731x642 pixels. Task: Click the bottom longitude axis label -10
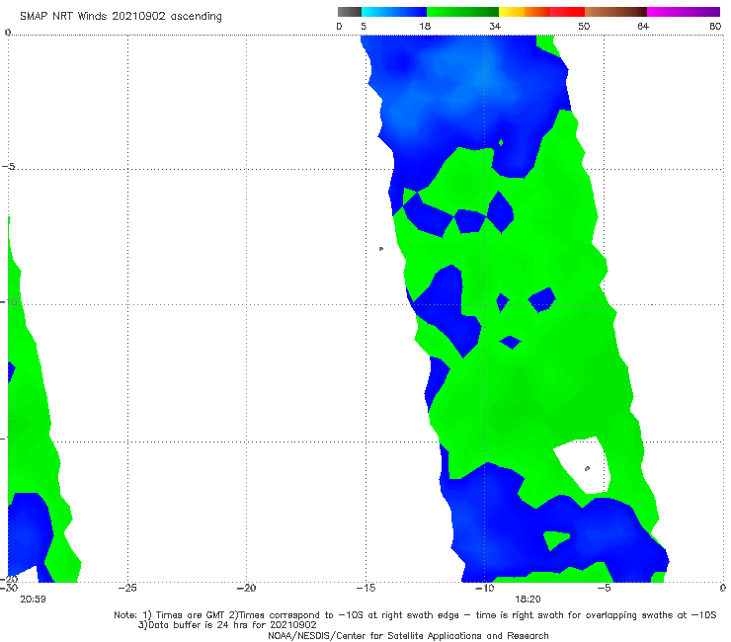coord(484,588)
